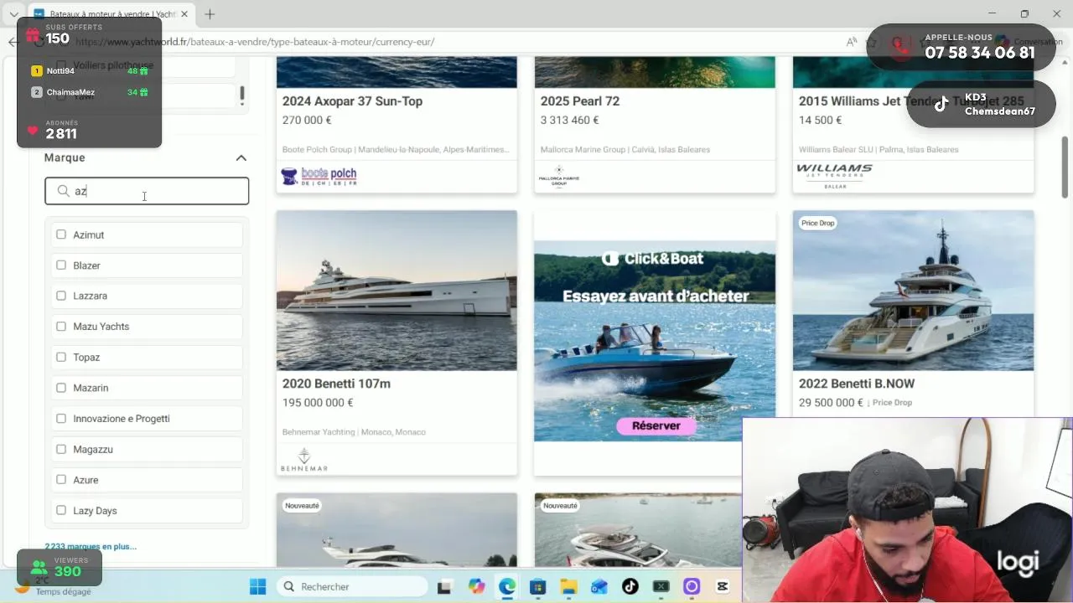Open the Benetti B.NOW yacht photo
1073x603 pixels.
point(913,291)
